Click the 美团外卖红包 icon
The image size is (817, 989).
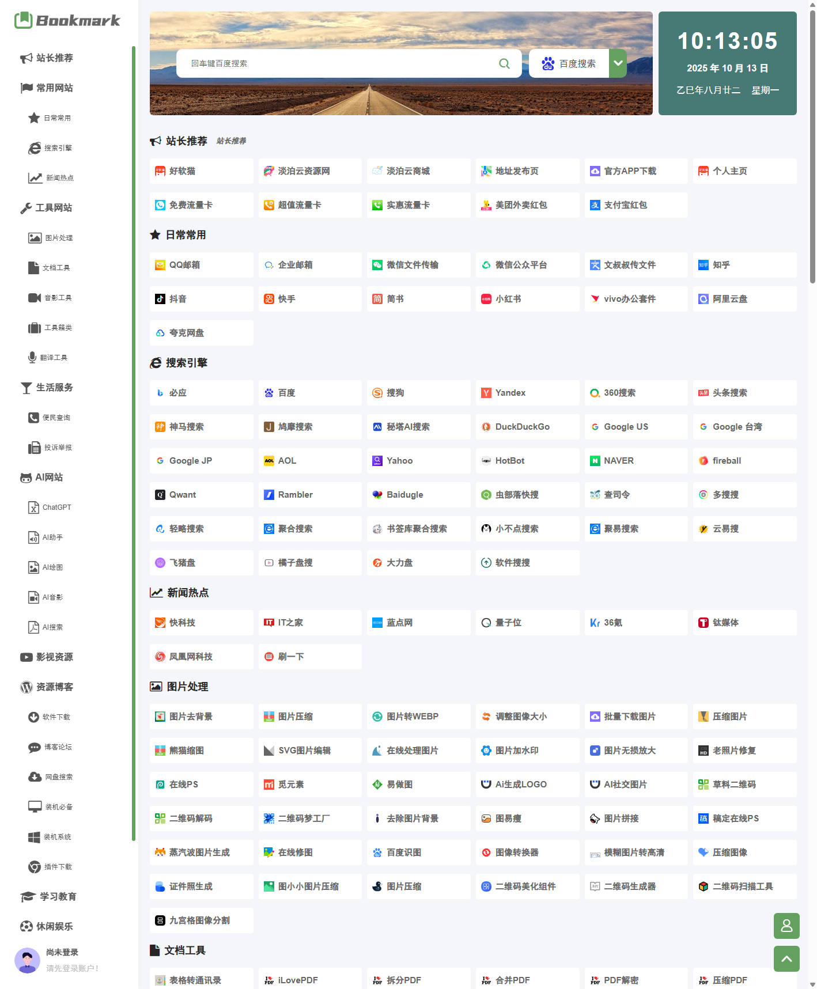click(486, 205)
